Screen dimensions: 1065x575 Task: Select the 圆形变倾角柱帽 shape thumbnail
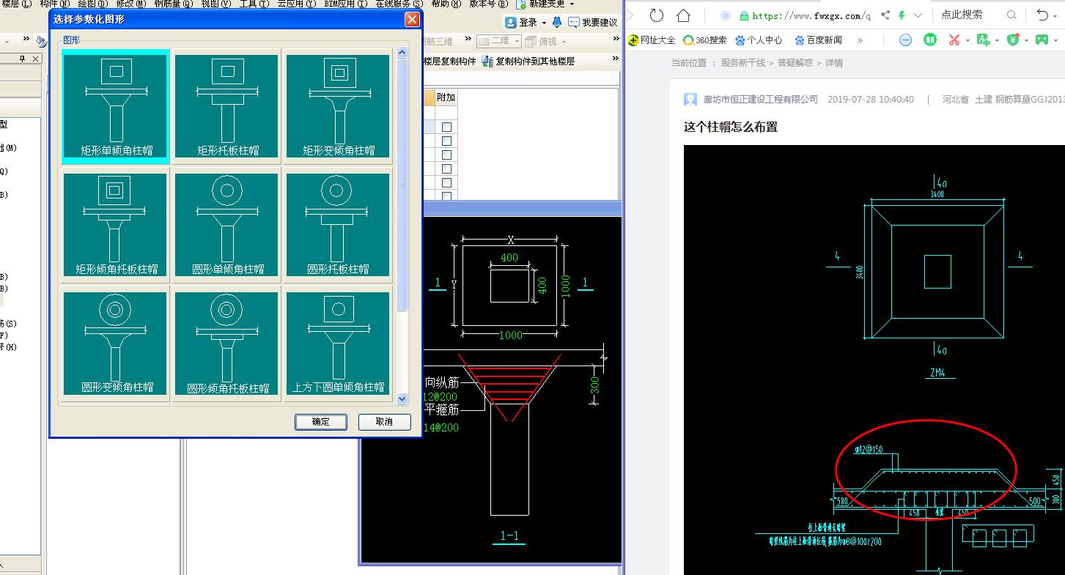click(116, 344)
